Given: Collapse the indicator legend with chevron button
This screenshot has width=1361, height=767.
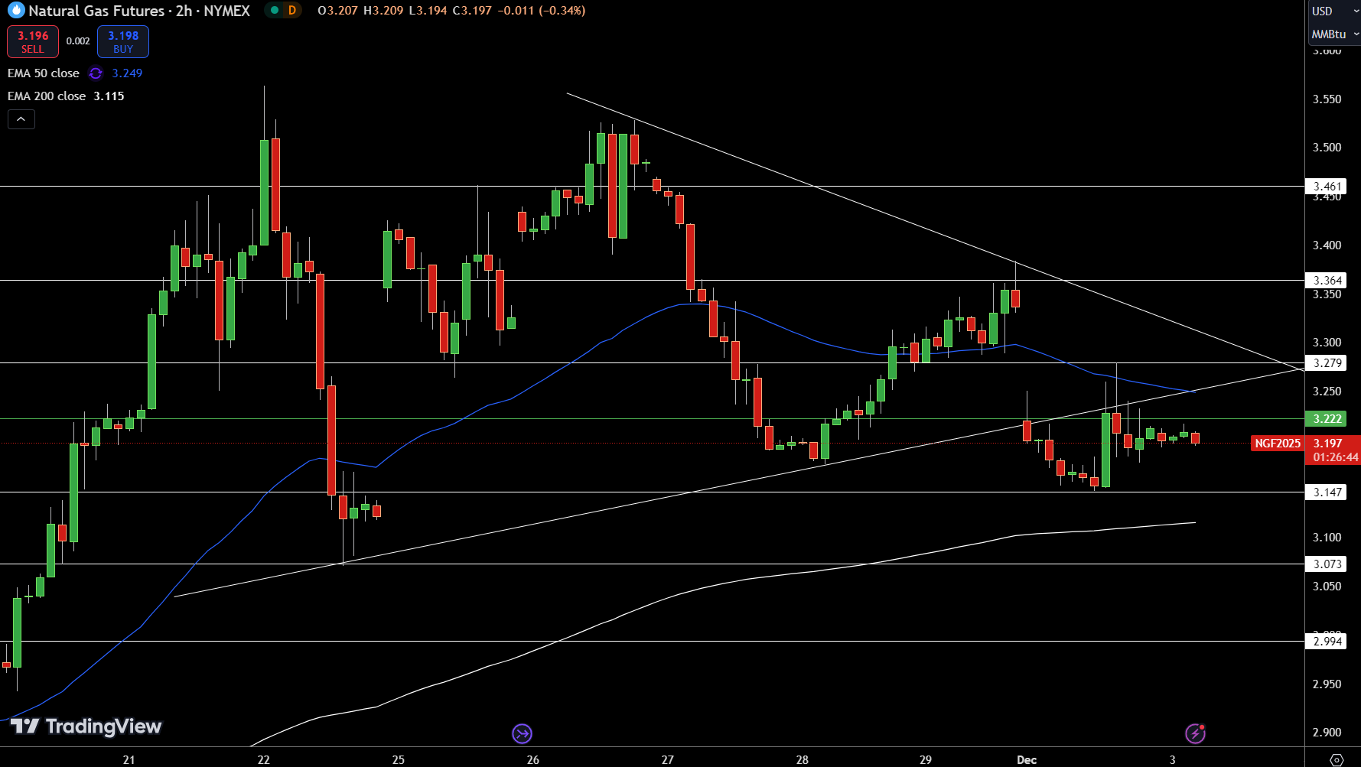Looking at the screenshot, I should [21, 119].
